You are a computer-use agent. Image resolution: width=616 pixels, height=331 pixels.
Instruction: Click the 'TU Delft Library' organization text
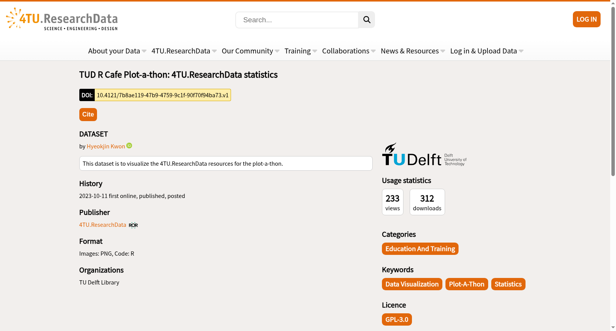[99, 283]
